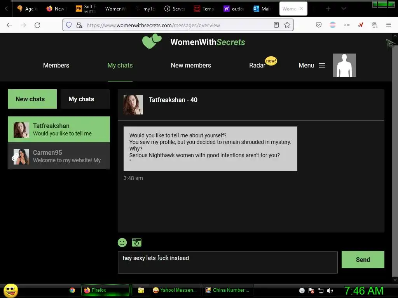398x298 pixels.
Task: Click the profile silhouette avatar
Action: 344,65
